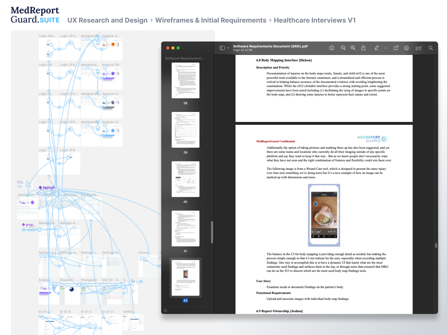
Task: Minimize Preview using the yellow button
Action: [x=173, y=48]
